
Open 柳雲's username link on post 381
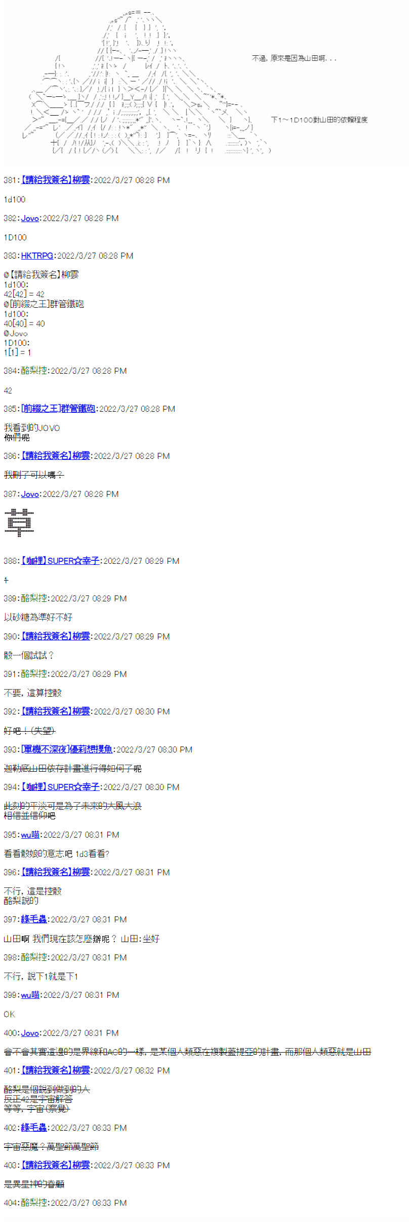click(x=56, y=180)
